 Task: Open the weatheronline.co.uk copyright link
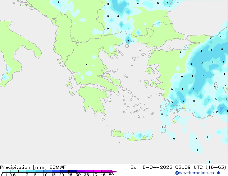pyautogui.click(x=198, y=173)
